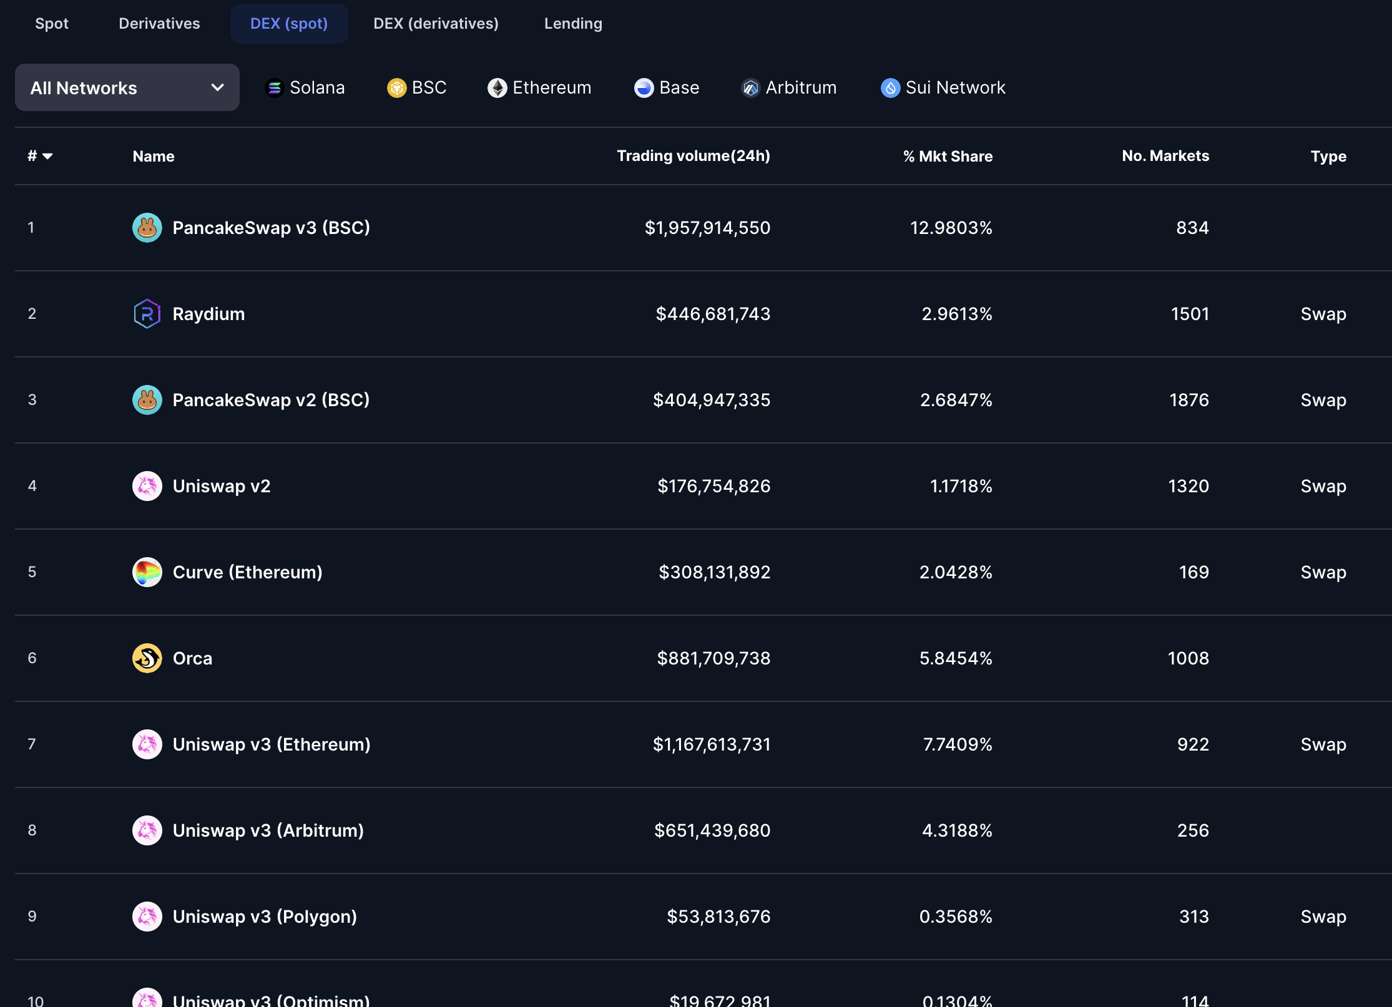Click the Orca whale logo
Screen dimensions: 1392x1007
coord(147,658)
